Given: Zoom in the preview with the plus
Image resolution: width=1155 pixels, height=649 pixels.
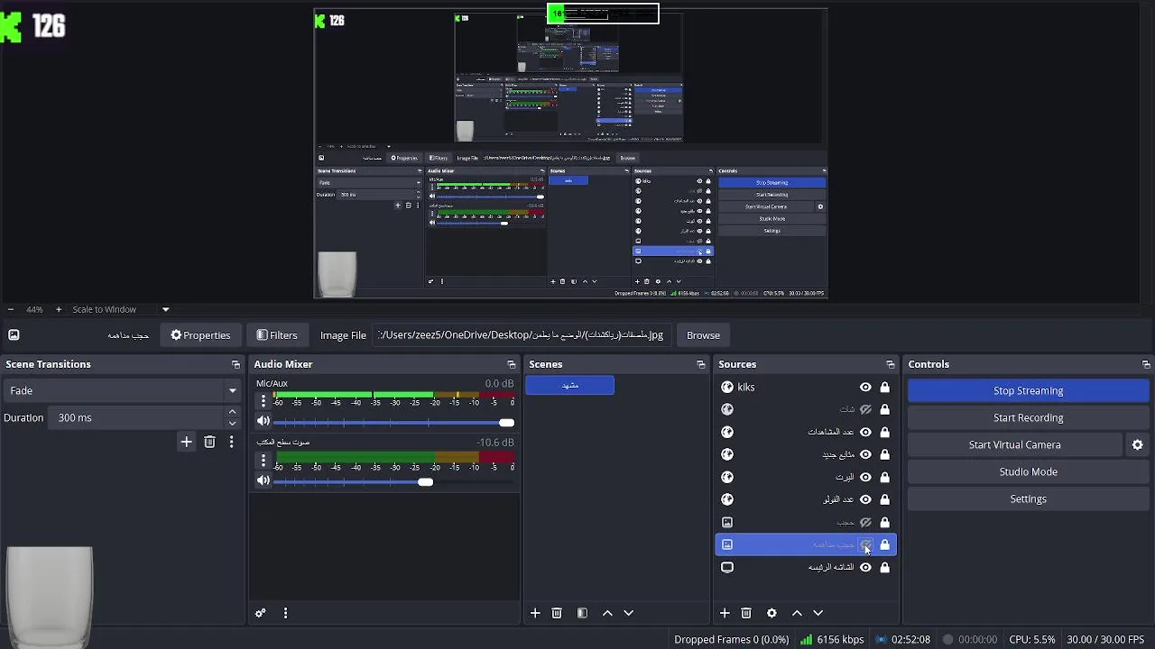Looking at the screenshot, I should [x=59, y=309].
